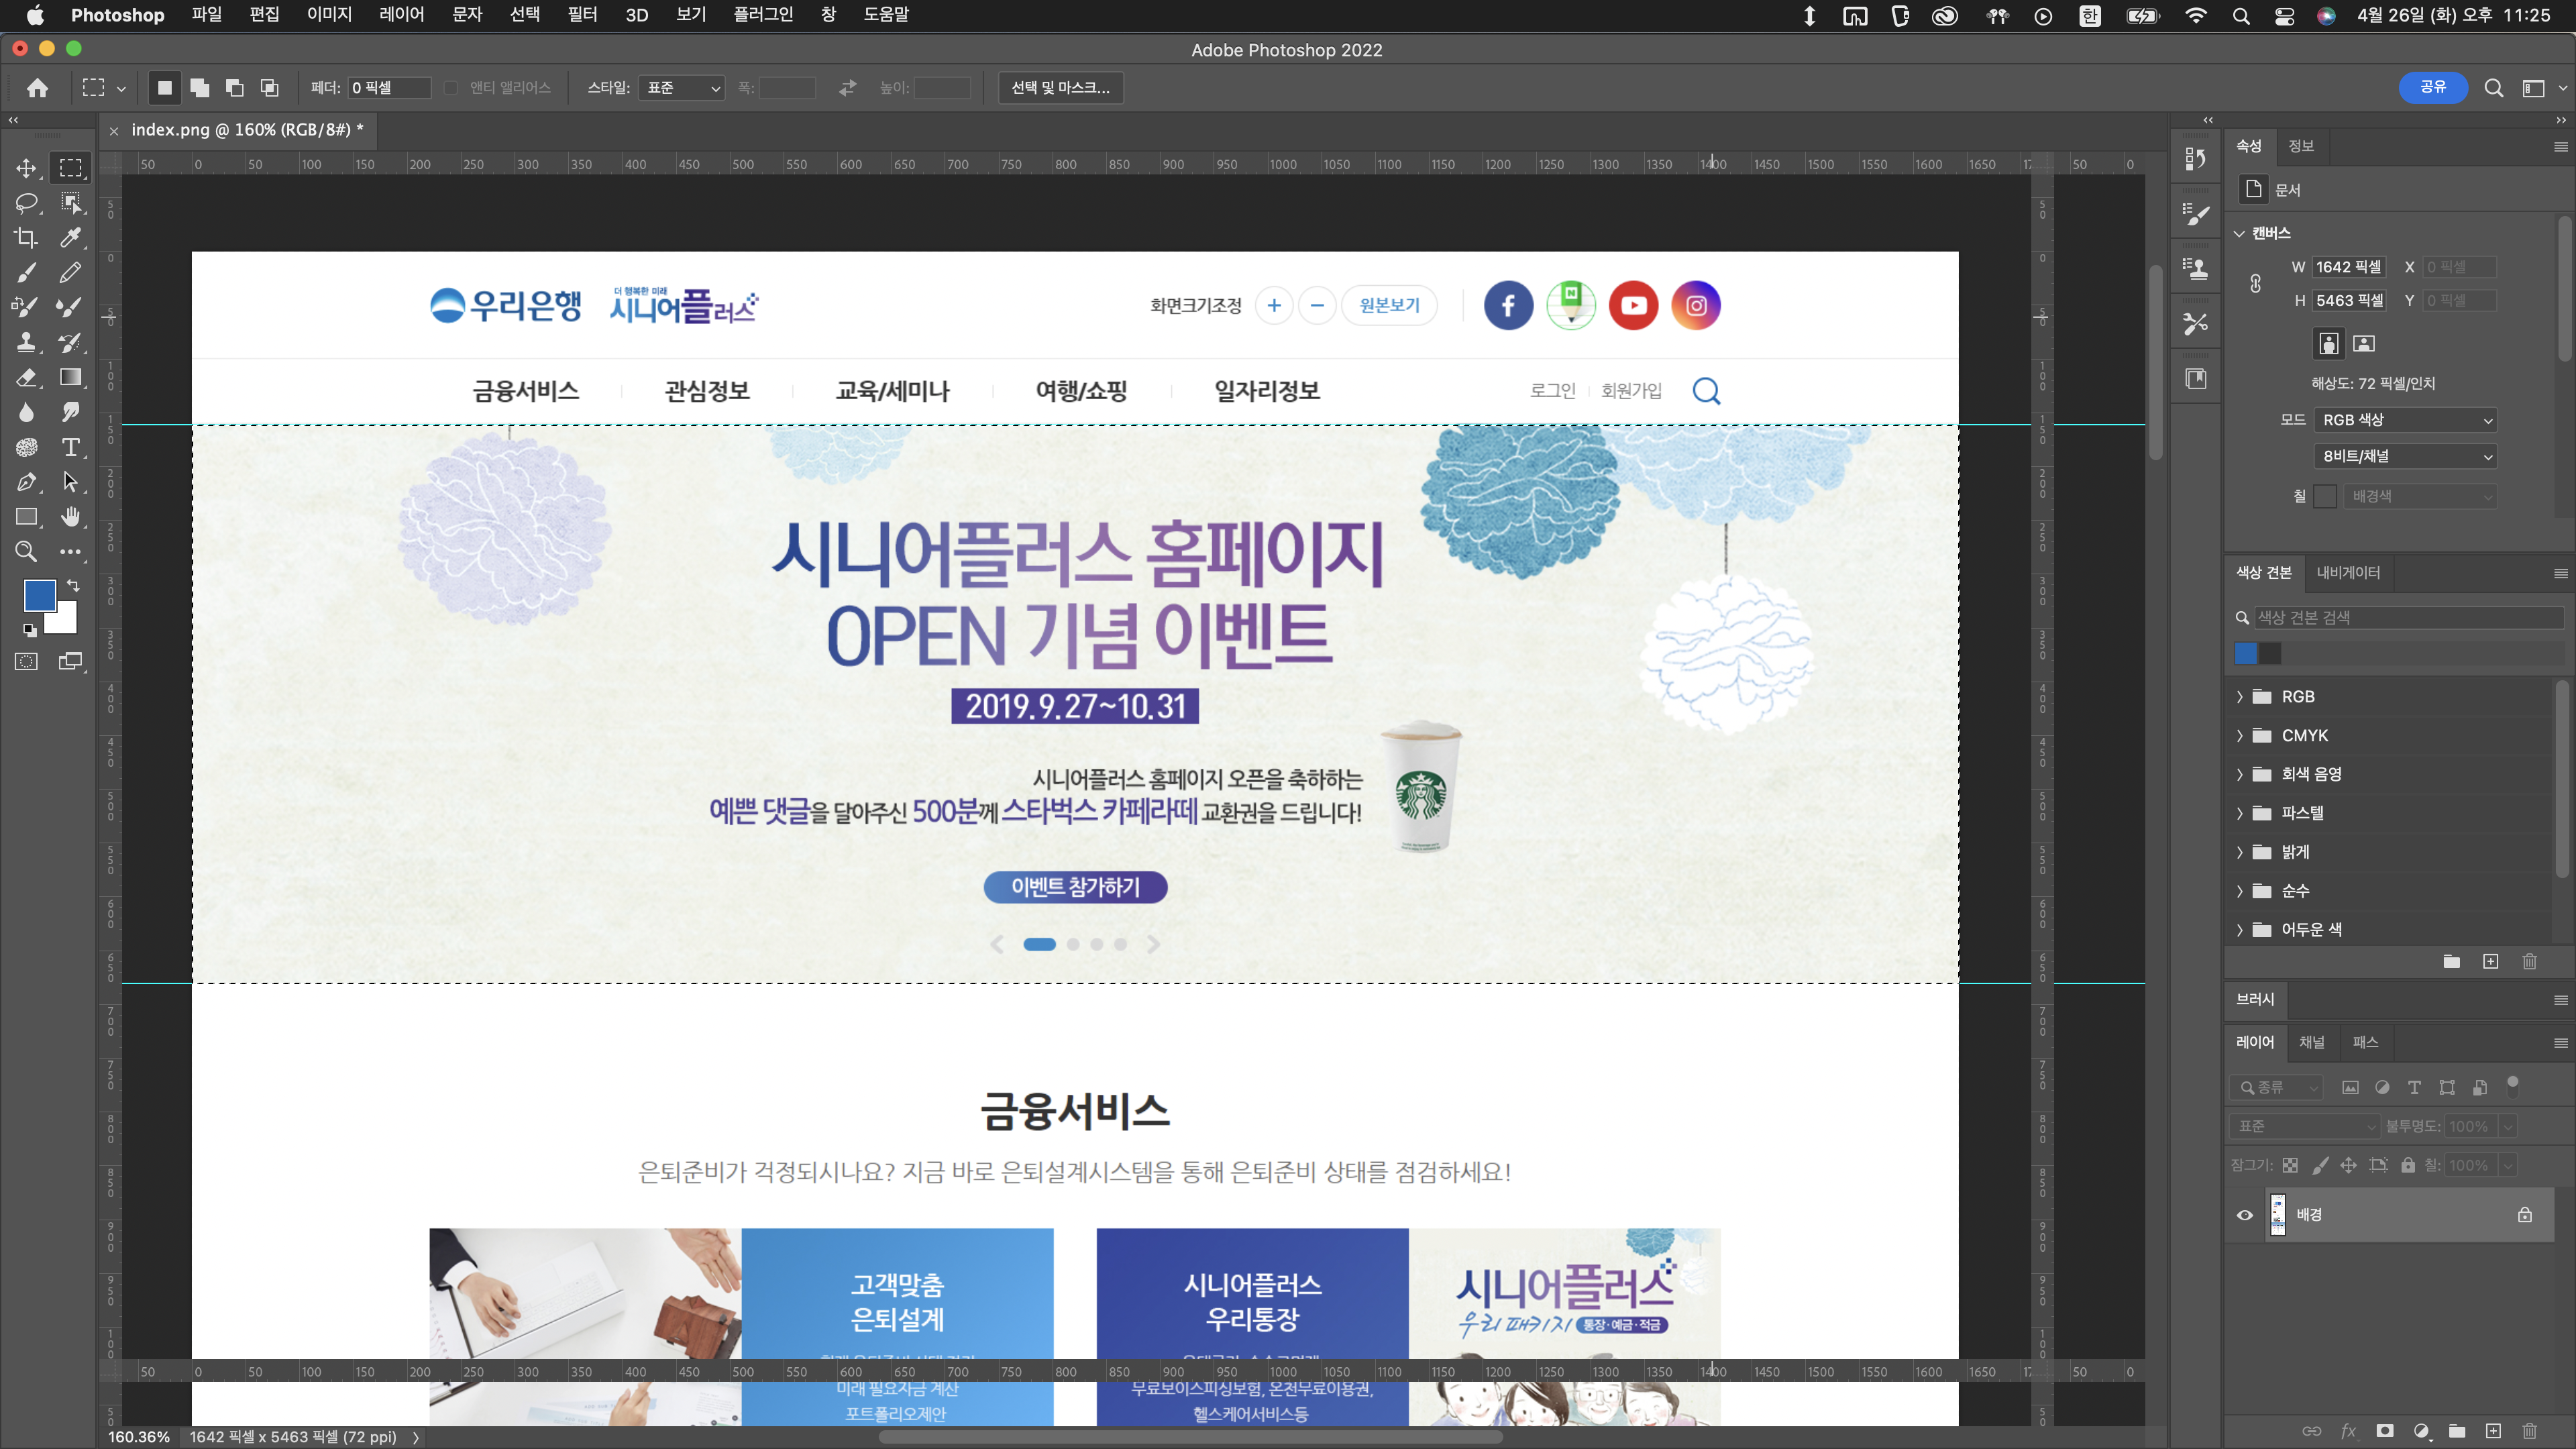The width and height of the screenshot is (2576, 1449).
Task: Select the Rectangle shape tool
Action: coord(27,517)
